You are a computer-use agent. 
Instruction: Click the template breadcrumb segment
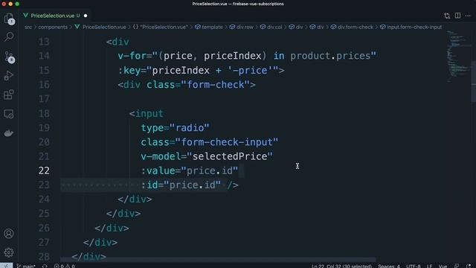209,27
